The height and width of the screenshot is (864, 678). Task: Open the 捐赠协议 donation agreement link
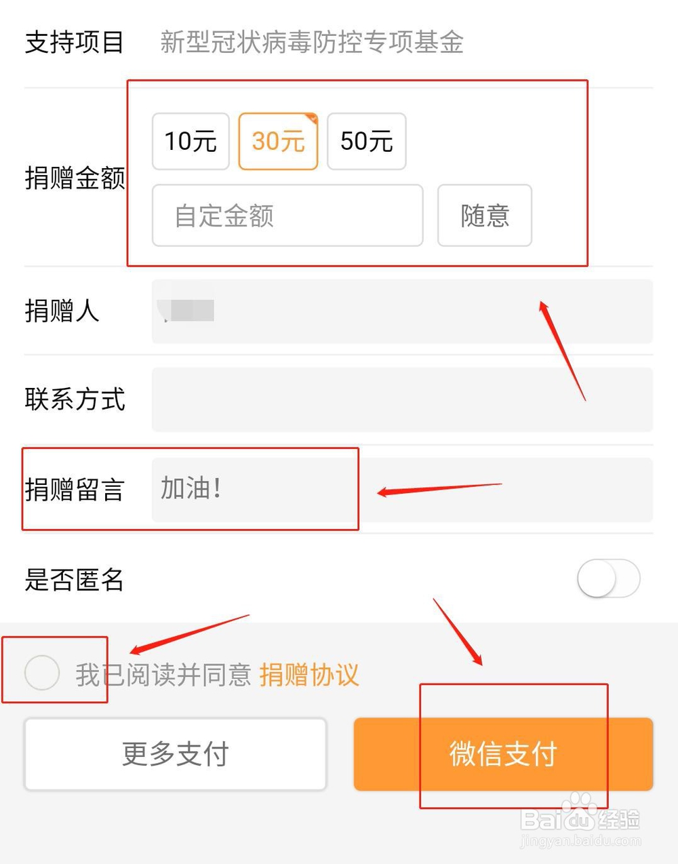pyautogui.click(x=309, y=675)
